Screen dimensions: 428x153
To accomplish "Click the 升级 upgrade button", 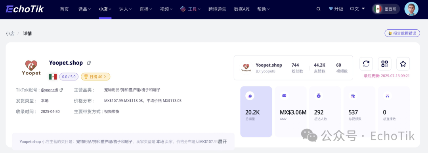I will point(336,9).
